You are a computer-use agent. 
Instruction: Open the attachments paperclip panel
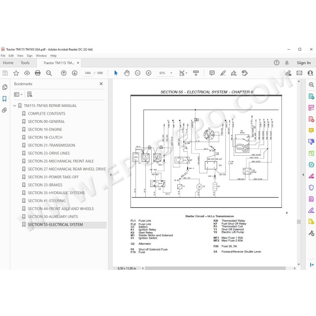(5, 110)
